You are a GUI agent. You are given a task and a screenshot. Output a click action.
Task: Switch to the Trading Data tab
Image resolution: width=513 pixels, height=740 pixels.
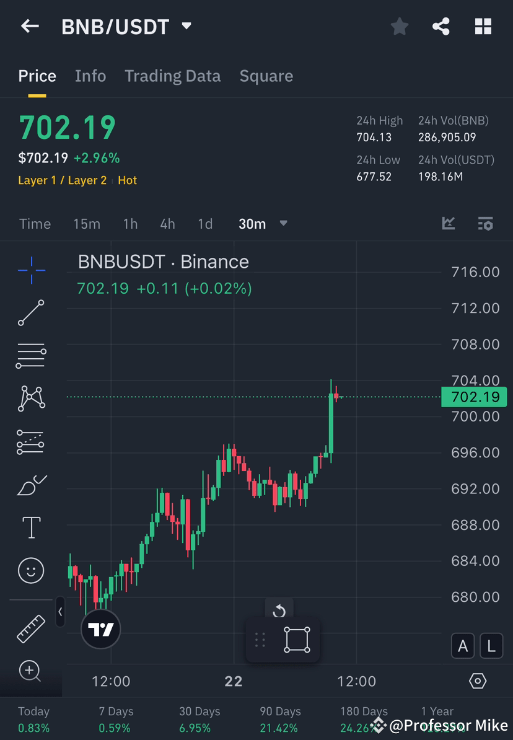click(x=172, y=76)
